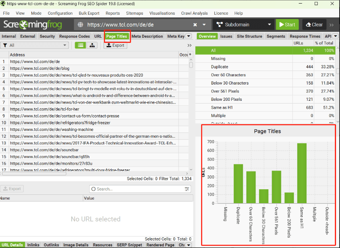Switch to list view mode
This screenshot has width=340, height=248.
(81, 45)
